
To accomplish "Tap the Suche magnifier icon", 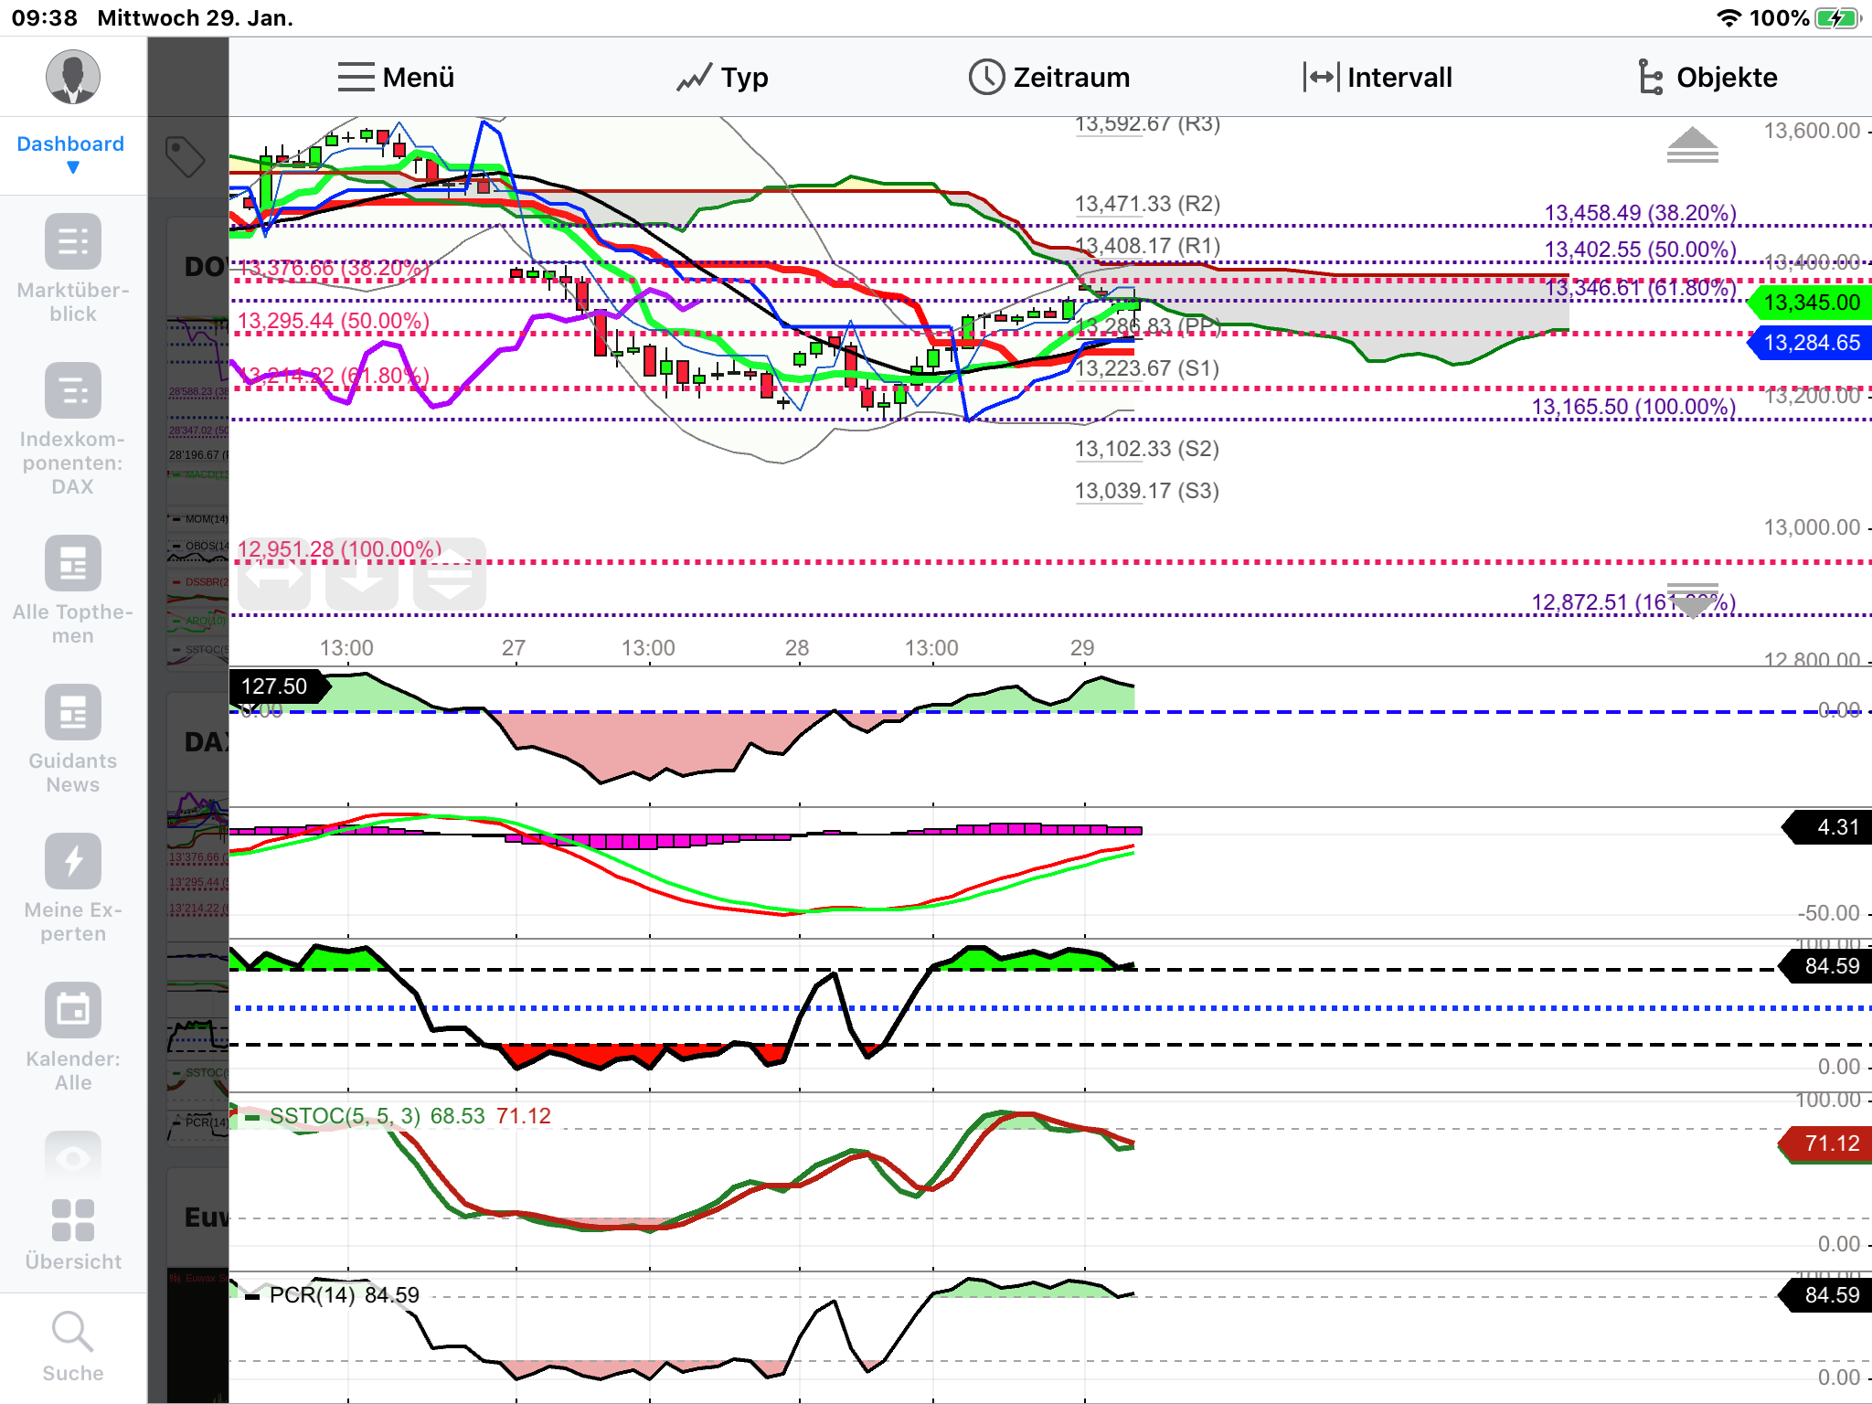I will click(x=73, y=1332).
